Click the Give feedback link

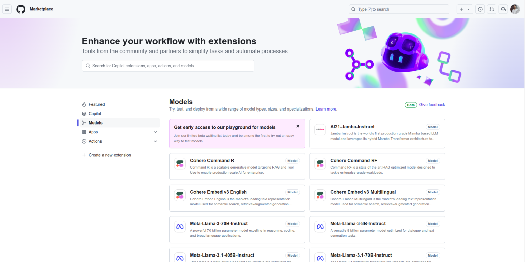(x=432, y=105)
